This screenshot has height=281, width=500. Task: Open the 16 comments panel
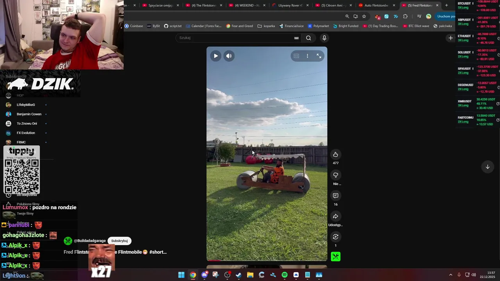point(336,196)
